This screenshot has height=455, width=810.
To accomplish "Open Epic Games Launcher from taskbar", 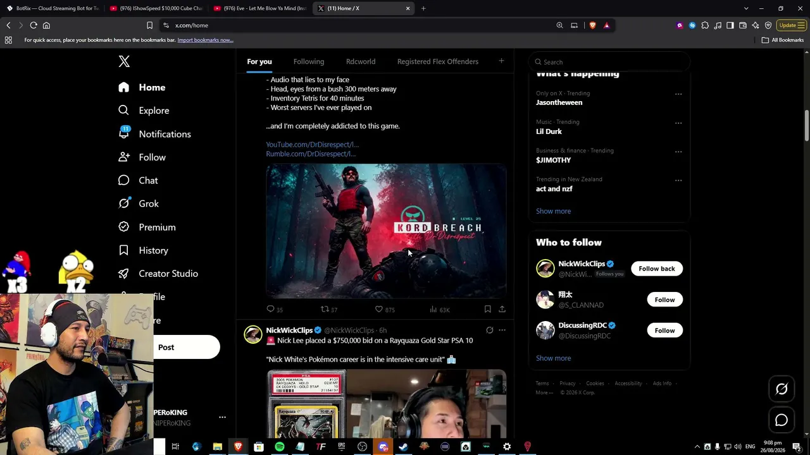I will (x=342, y=447).
